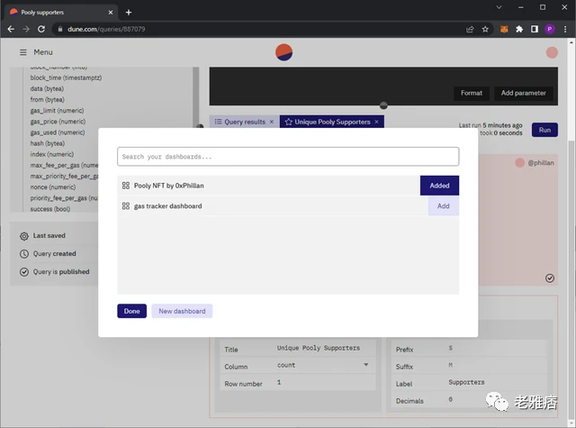Screen dimensions: 576x428
Task: Click hash (bytea) column
Action: pos(47,143)
